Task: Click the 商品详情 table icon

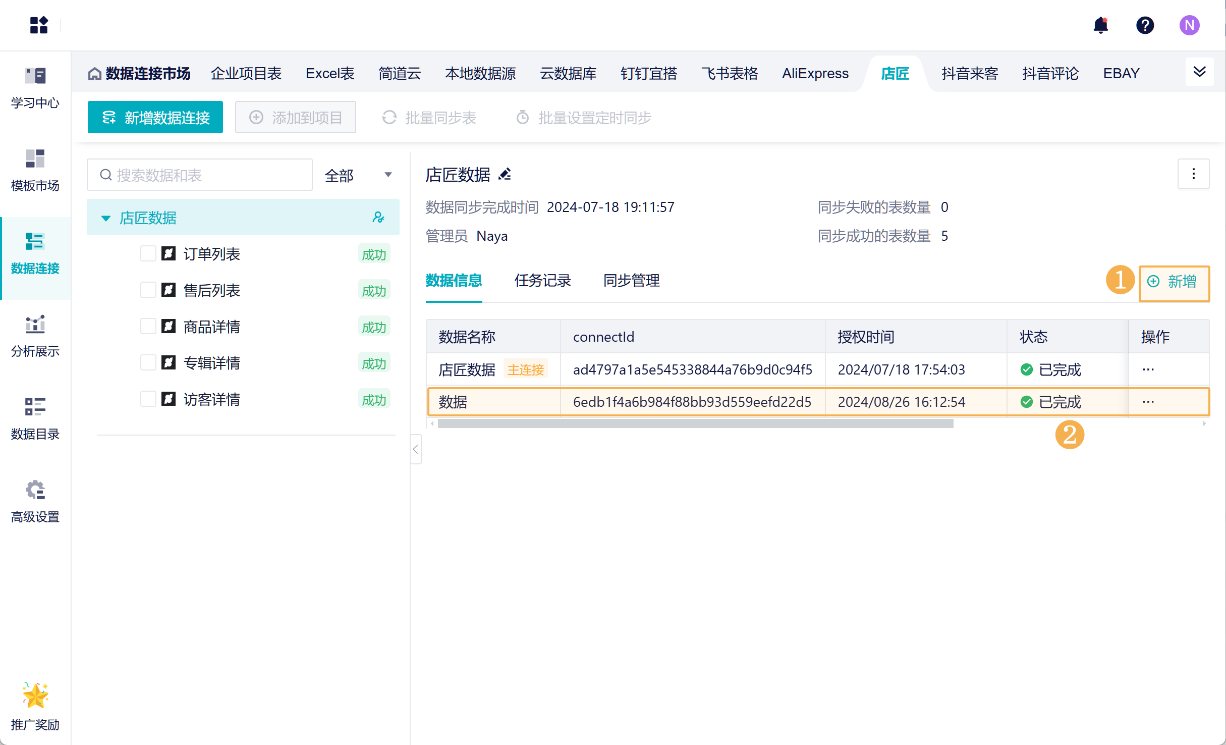Action: 169,327
